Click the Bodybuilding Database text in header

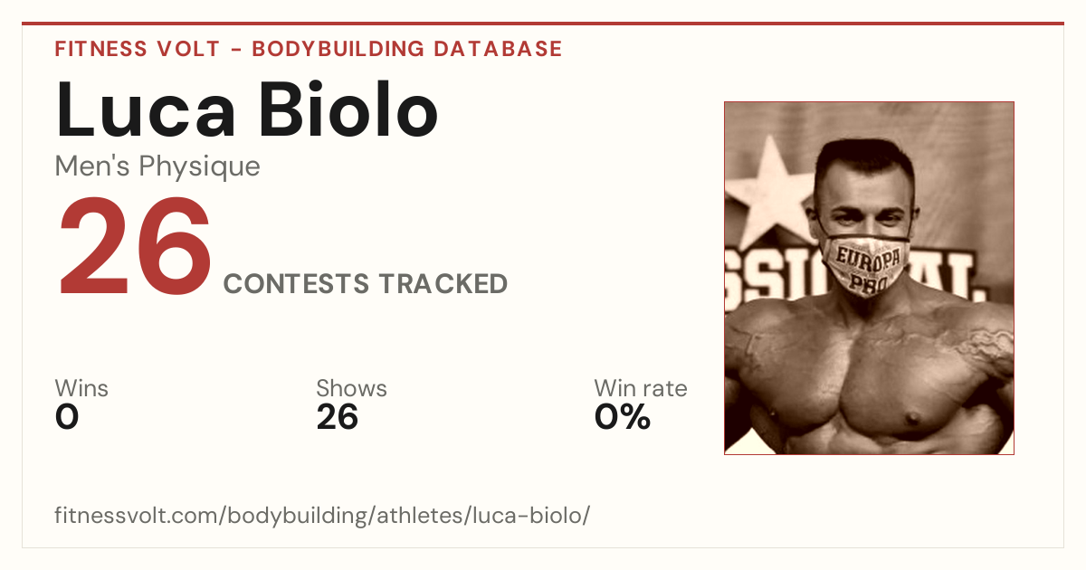pos(407,49)
